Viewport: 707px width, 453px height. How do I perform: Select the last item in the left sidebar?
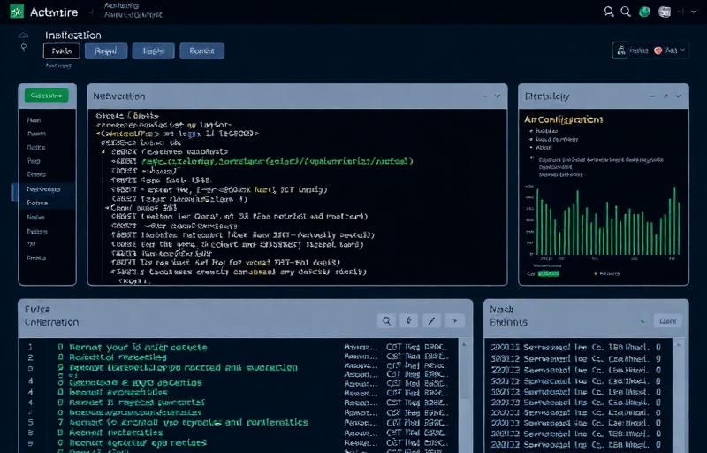point(36,258)
